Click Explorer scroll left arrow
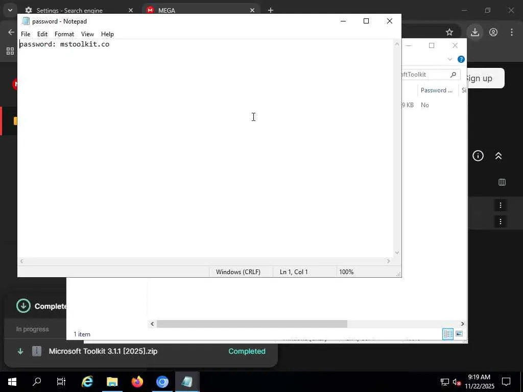 pos(152,324)
